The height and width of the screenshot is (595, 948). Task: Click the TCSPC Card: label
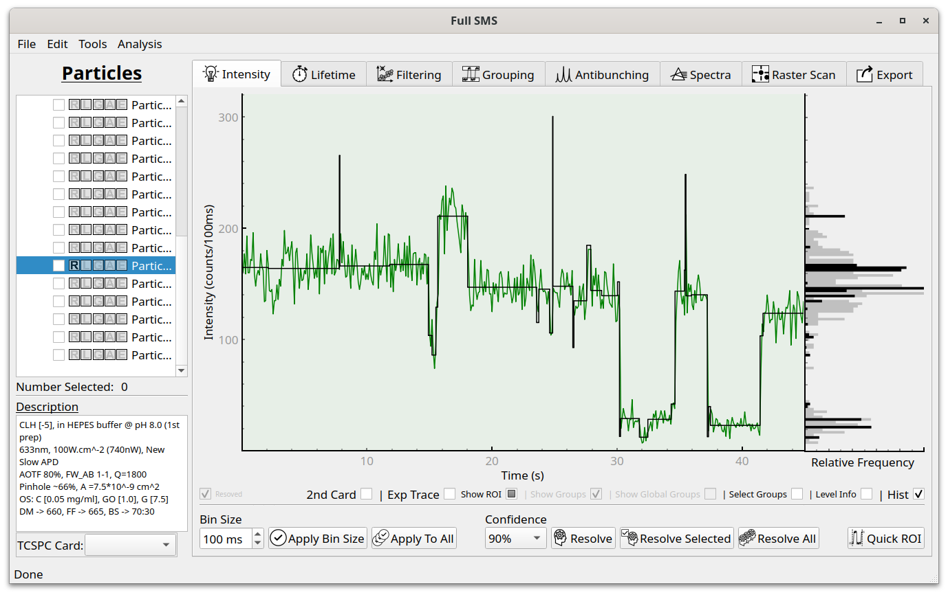50,546
